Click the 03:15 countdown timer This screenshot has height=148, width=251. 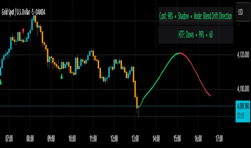click(x=240, y=116)
